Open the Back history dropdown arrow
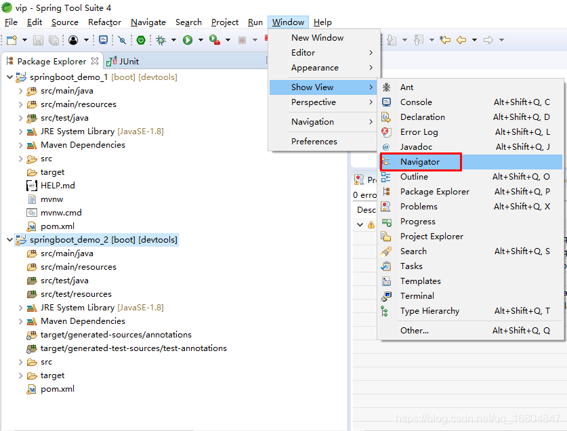Image resolution: width=567 pixels, height=431 pixels. [474, 40]
